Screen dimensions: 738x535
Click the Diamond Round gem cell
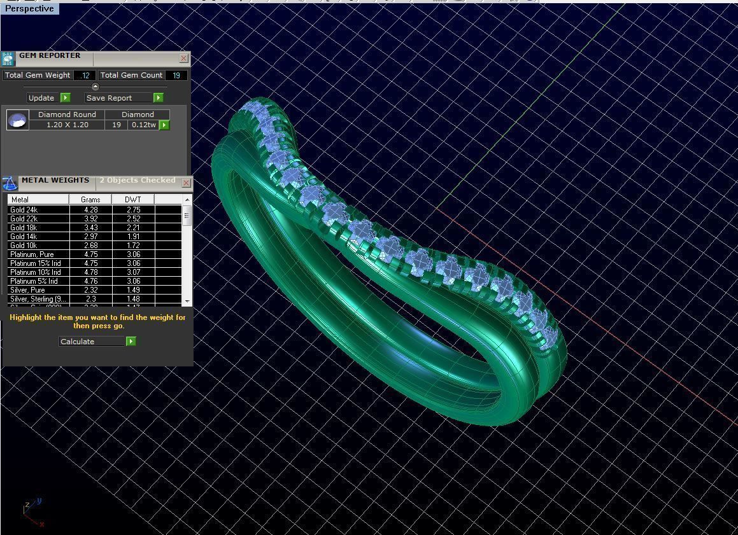coord(67,115)
